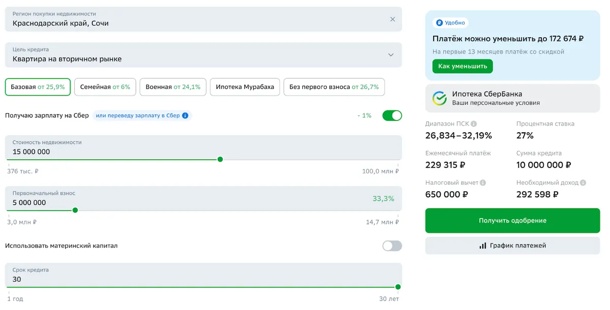This screenshot has height=310, width=610.
Task: Open info icon next to переведу зарплату в Сбер
Action: pyautogui.click(x=185, y=116)
